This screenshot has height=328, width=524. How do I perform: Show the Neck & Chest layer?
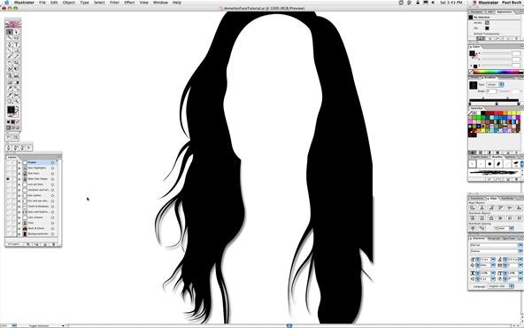[x=8, y=229]
